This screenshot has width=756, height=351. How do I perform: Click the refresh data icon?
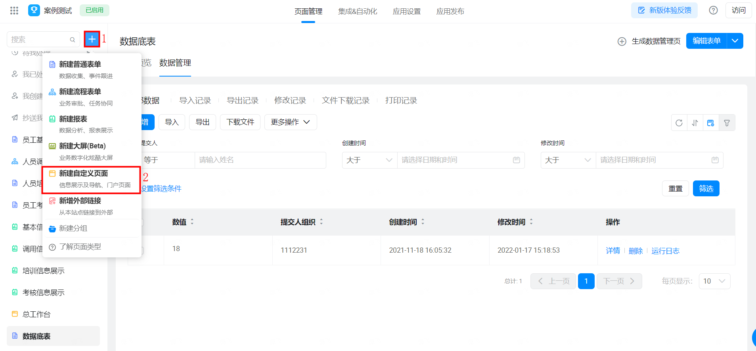tap(679, 123)
